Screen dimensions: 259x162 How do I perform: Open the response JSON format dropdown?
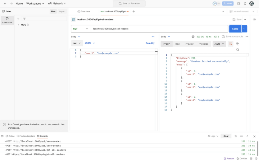click(x=219, y=44)
